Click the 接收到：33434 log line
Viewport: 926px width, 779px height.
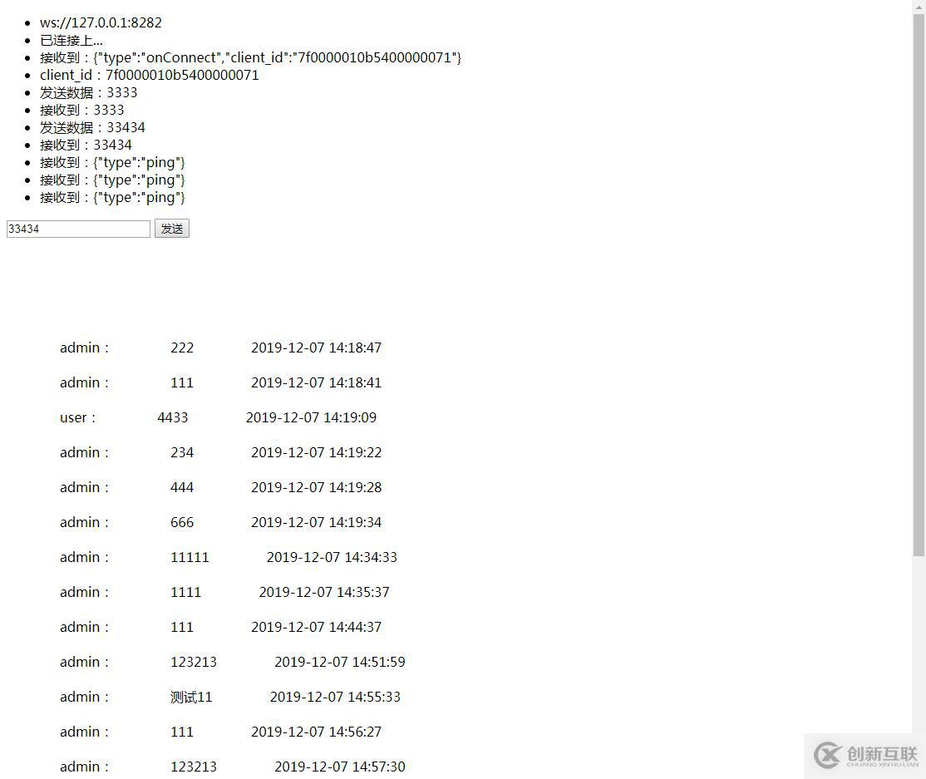point(86,145)
